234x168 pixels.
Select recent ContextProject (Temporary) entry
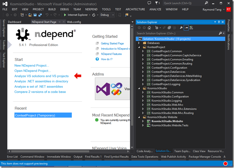point(43,115)
